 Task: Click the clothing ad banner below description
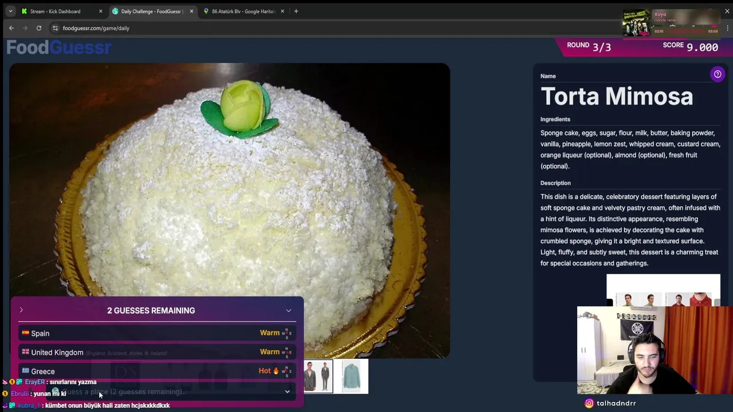(x=663, y=291)
